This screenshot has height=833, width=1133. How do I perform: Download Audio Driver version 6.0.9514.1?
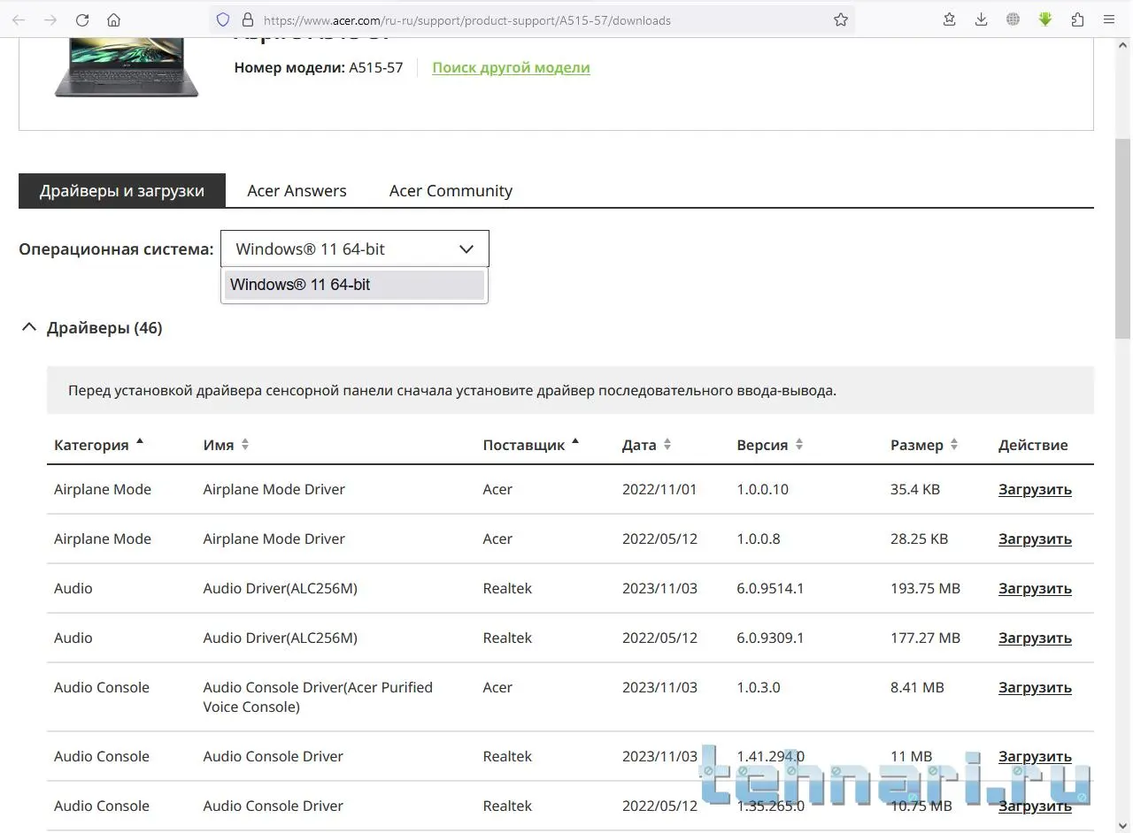point(1035,589)
